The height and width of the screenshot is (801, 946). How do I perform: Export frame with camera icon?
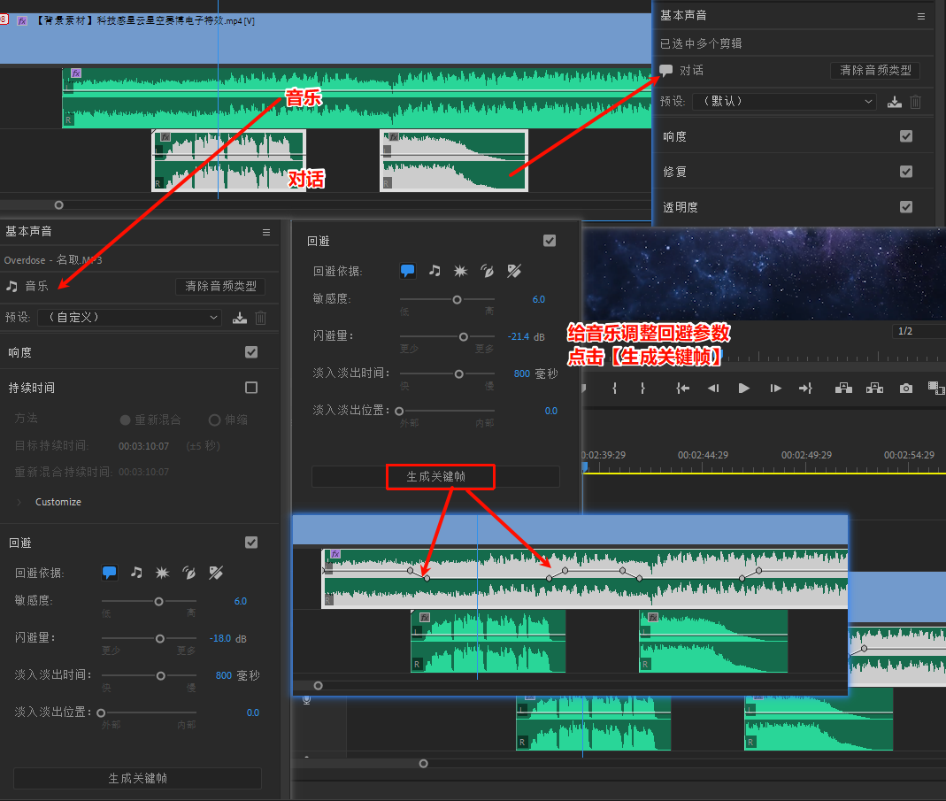point(905,389)
